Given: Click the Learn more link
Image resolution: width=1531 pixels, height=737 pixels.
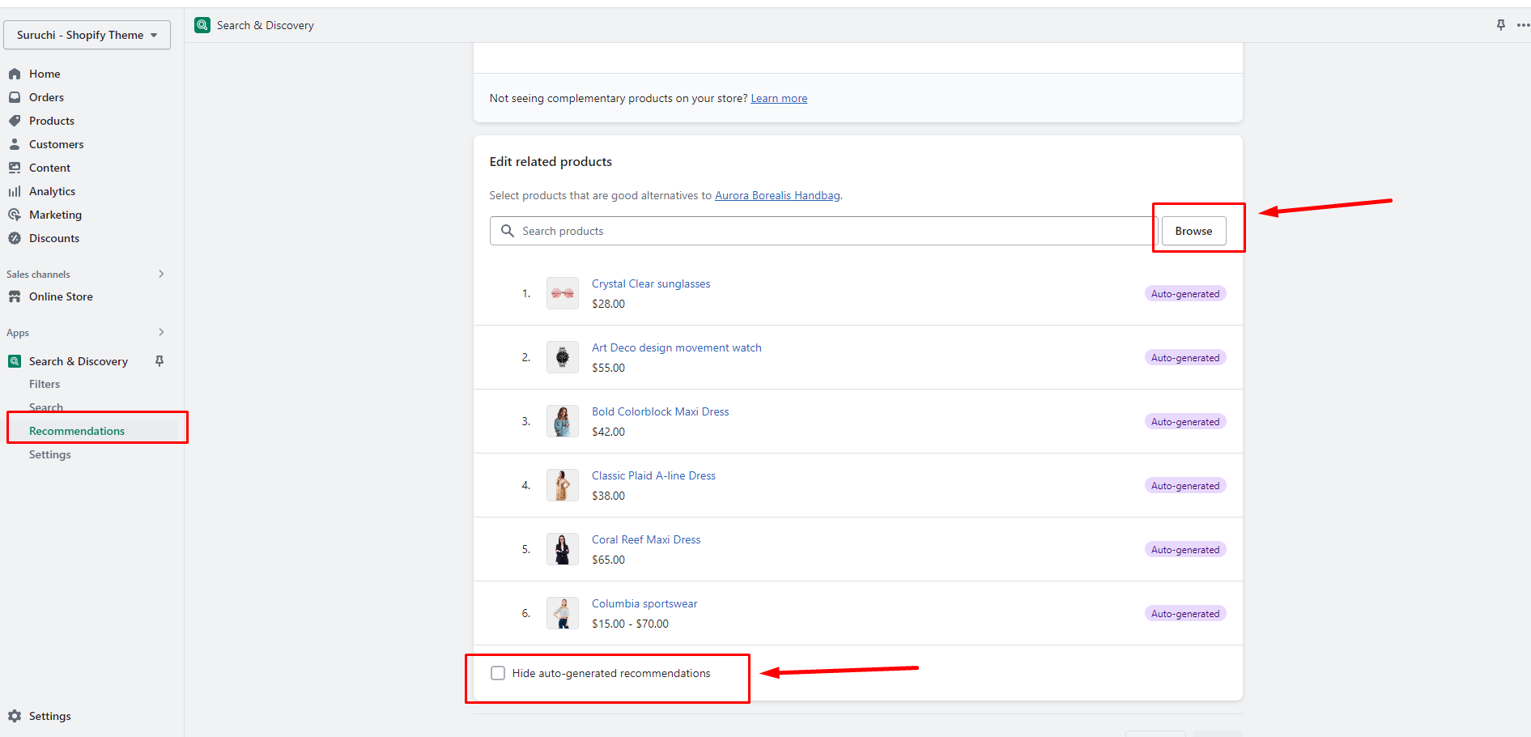Looking at the screenshot, I should (x=779, y=98).
